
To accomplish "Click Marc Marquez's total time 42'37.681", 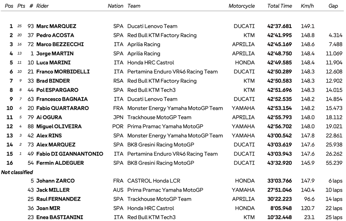I will click(x=279, y=26).
